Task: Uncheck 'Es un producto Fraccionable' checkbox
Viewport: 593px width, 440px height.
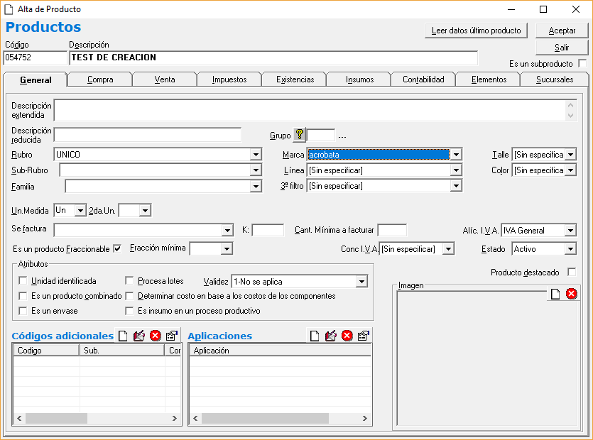Action: [x=117, y=249]
